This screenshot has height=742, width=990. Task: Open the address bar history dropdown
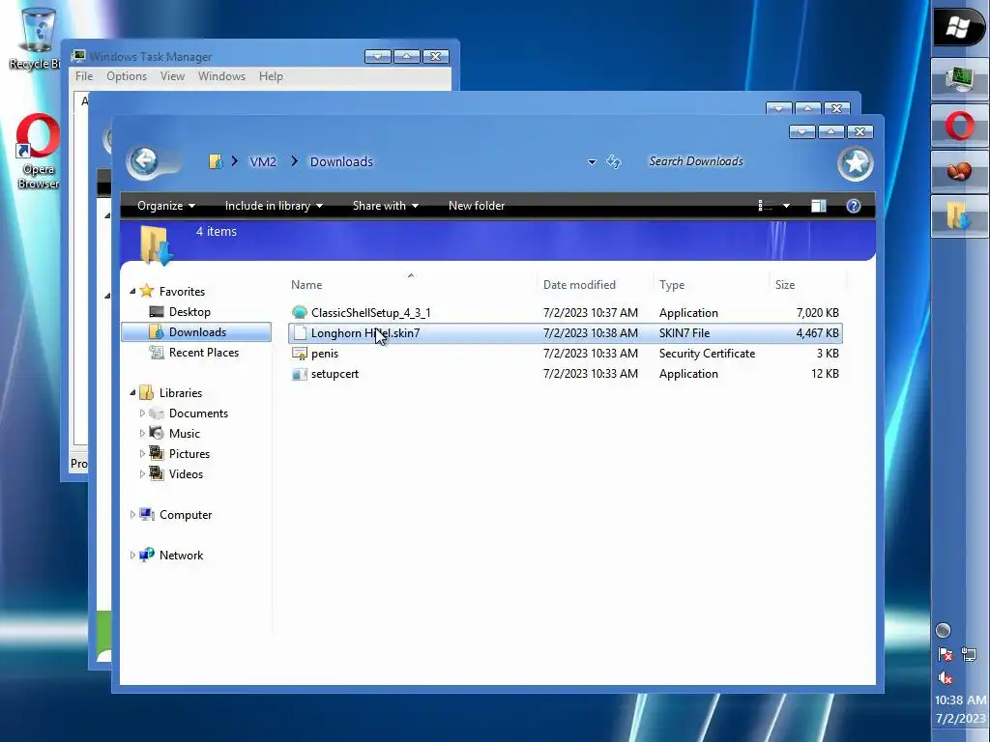(592, 162)
